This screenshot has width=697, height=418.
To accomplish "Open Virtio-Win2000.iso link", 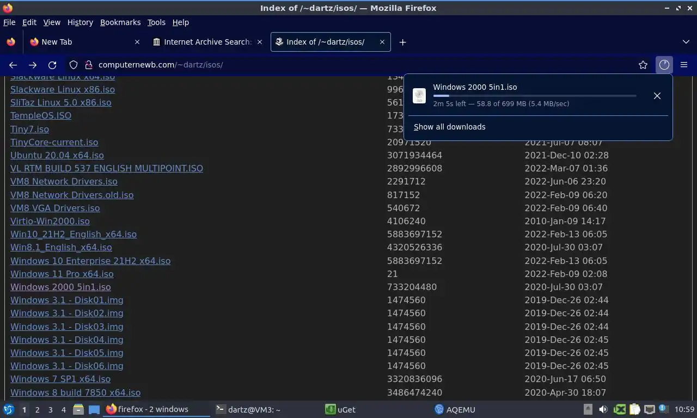I will (50, 221).
